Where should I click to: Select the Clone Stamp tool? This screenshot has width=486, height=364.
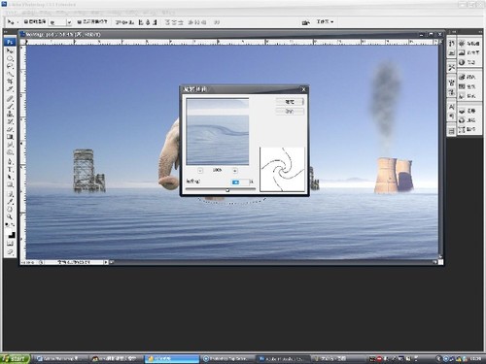pyautogui.click(x=10, y=115)
